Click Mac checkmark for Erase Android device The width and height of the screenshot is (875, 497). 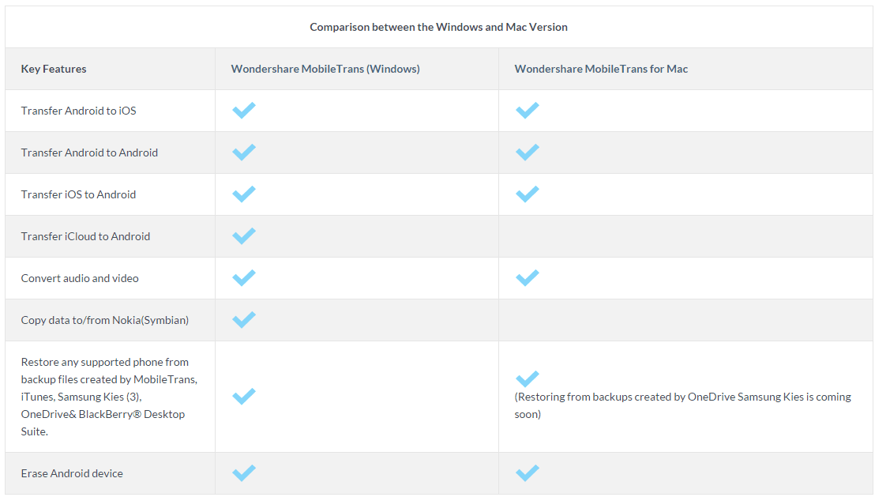click(x=527, y=473)
